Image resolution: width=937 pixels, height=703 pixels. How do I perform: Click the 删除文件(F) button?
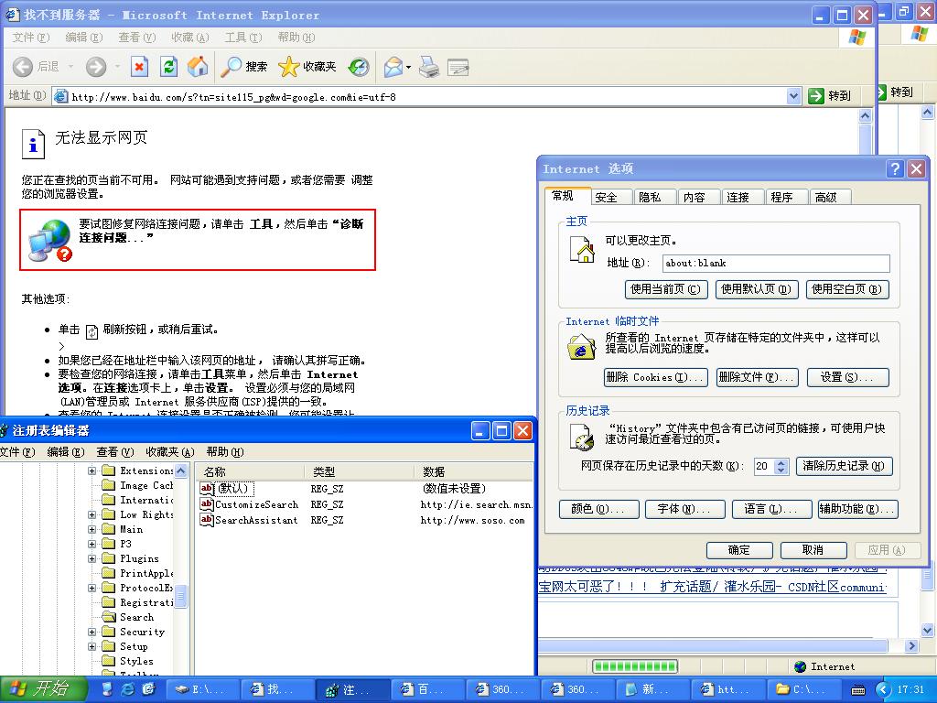click(x=757, y=377)
